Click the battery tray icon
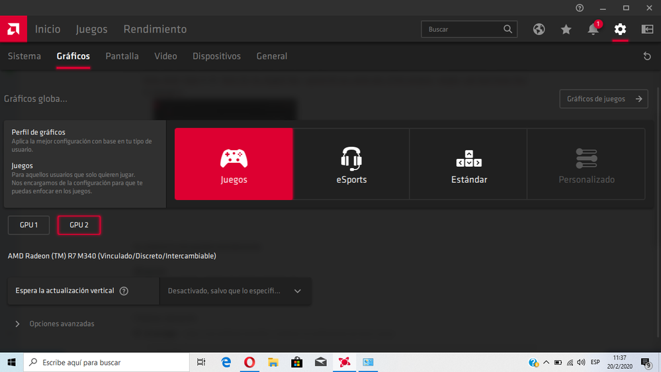 558,362
